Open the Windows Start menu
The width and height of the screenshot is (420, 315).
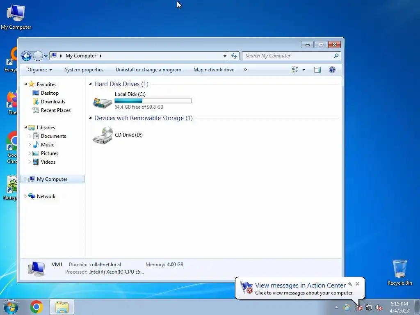pyautogui.click(x=11, y=307)
